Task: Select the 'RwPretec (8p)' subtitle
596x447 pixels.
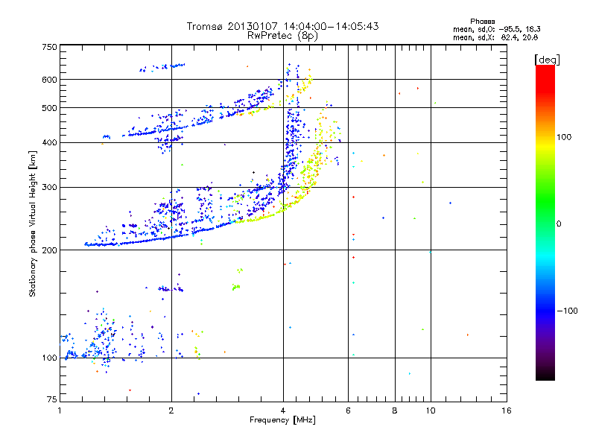Action: pos(282,36)
